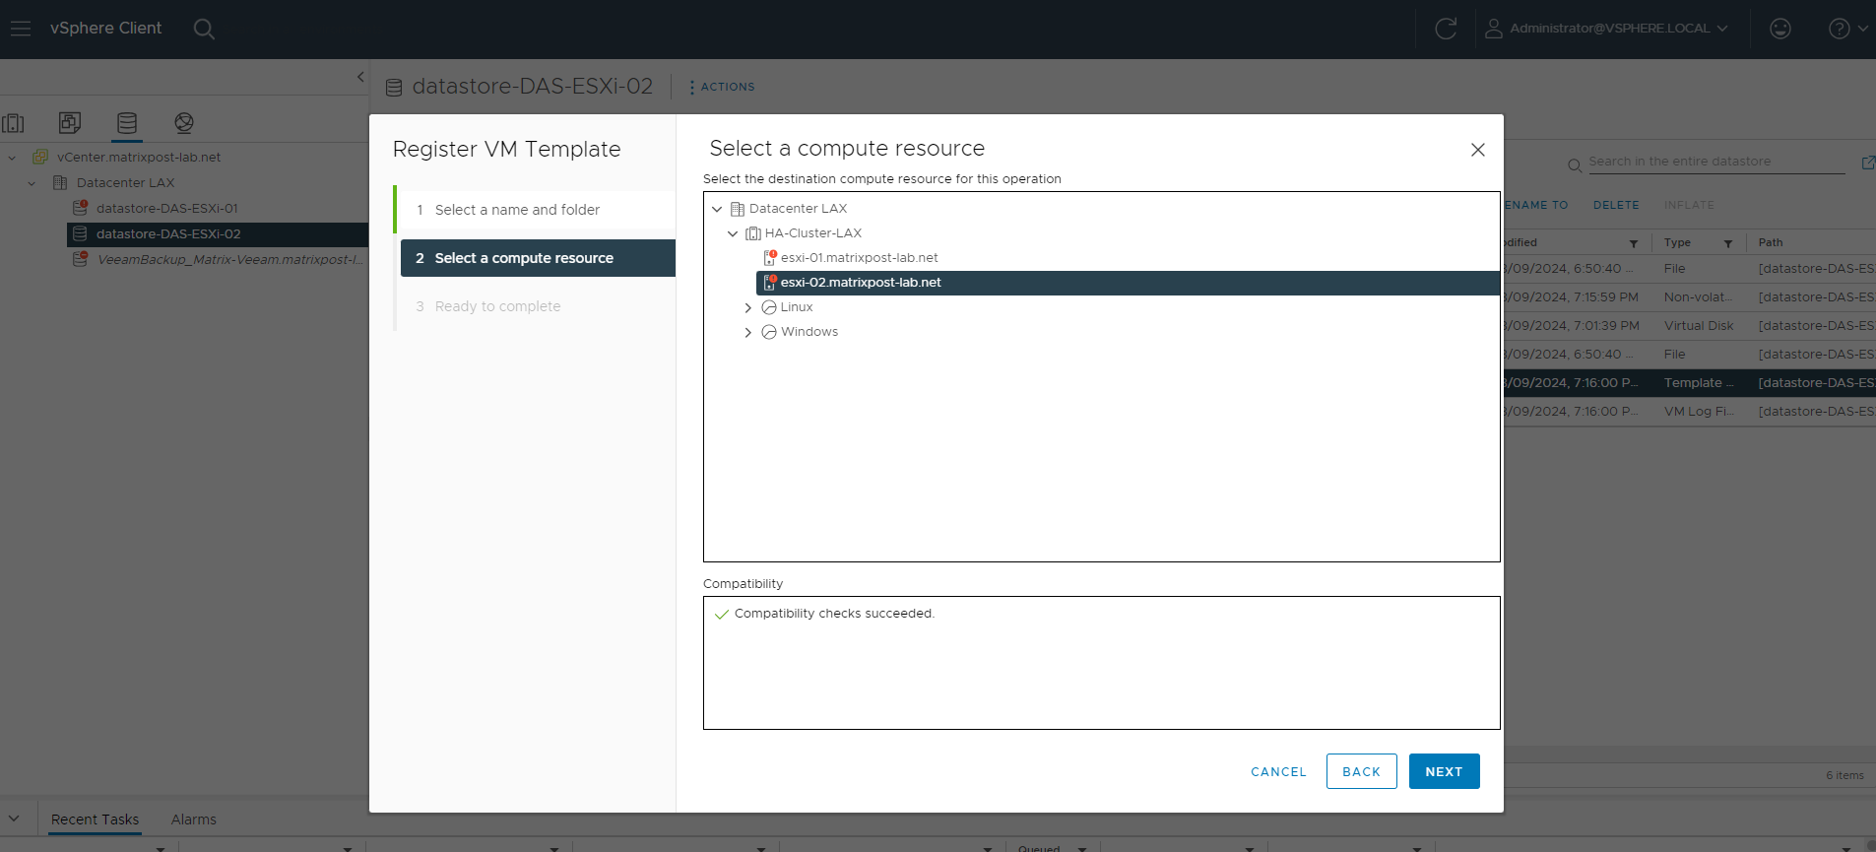1876x852 pixels.
Task: Open the datastore ACTIONS menu
Action: (722, 87)
